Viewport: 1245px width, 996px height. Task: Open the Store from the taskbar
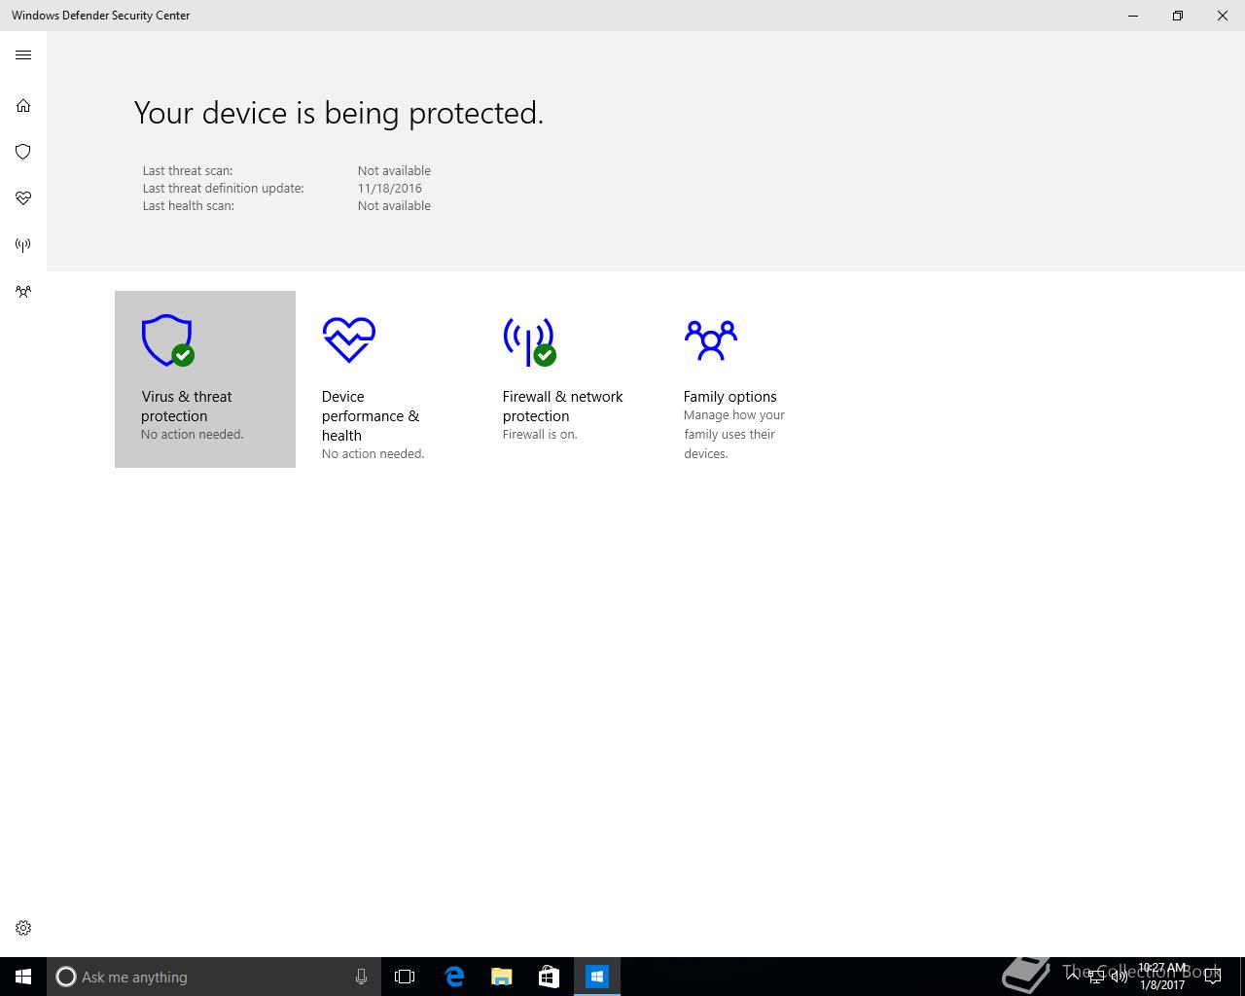[549, 977]
